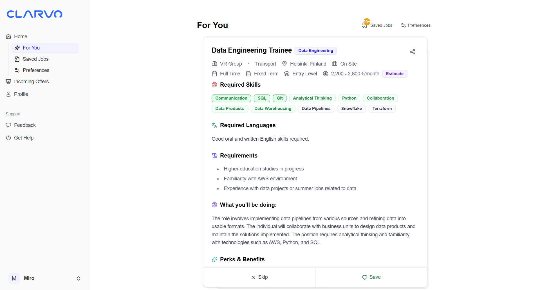The image size is (540, 290).
Task: Open Saved Jobs from the sidebar menu
Action: coord(36,59)
